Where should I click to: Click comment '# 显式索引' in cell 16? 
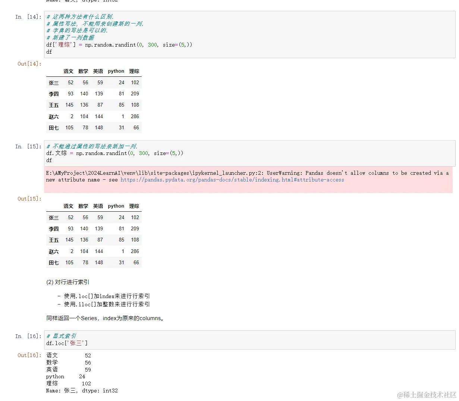point(61,336)
